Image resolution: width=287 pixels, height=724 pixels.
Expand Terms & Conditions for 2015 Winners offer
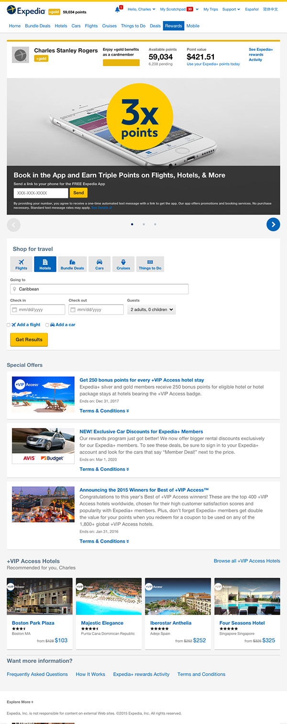click(104, 541)
